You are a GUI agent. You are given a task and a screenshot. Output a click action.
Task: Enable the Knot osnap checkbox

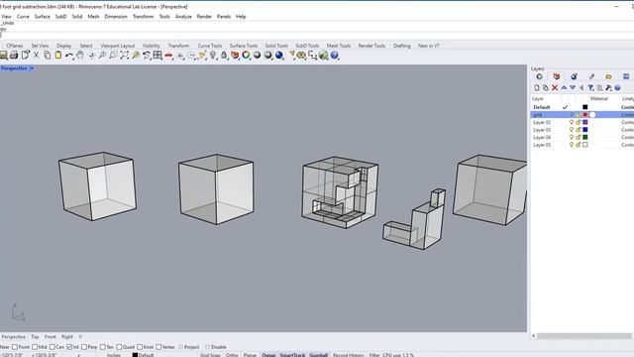(x=140, y=347)
